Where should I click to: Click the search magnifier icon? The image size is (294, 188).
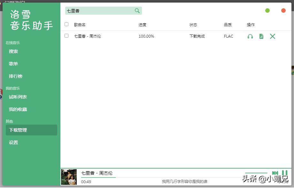137,11
